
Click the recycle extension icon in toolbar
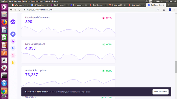(164, 10)
